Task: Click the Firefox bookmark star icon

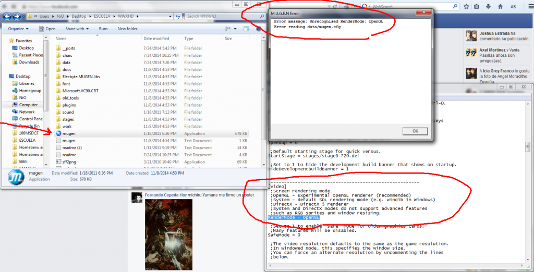Action: 465,7
